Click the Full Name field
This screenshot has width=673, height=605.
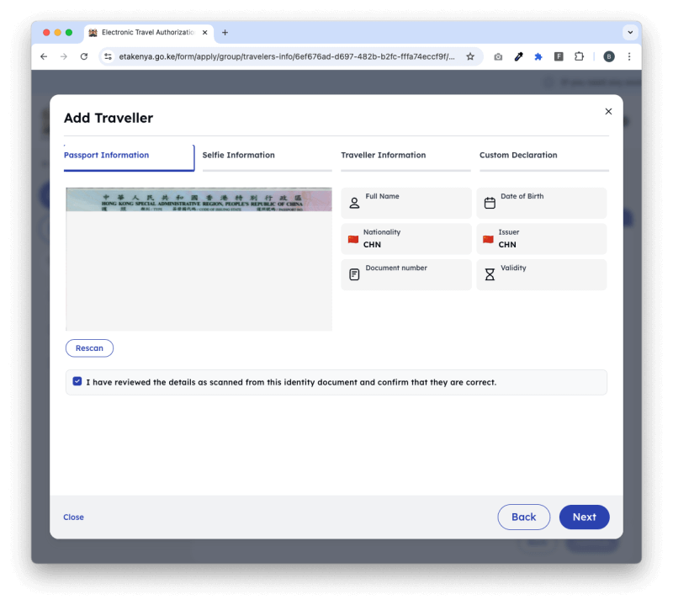point(406,203)
